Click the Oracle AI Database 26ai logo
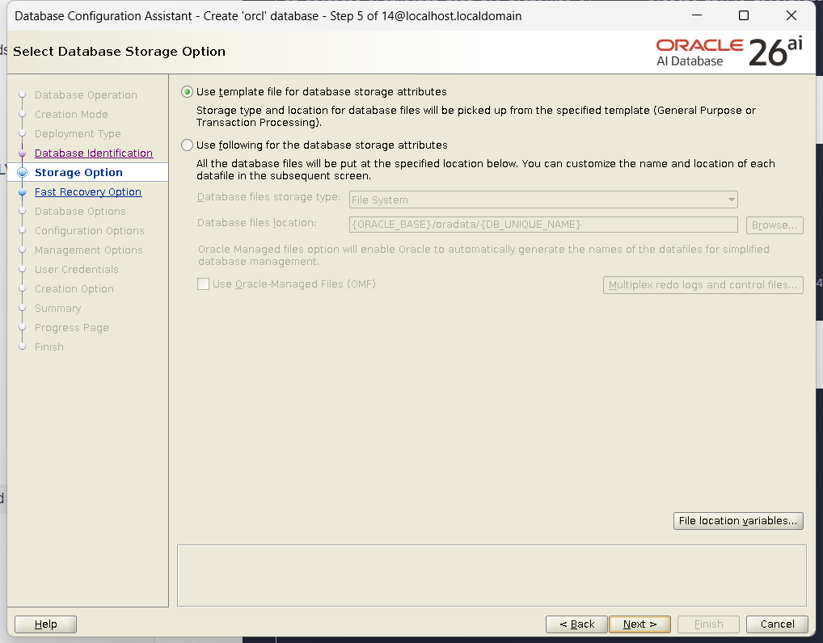This screenshot has height=643, width=823. click(729, 52)
